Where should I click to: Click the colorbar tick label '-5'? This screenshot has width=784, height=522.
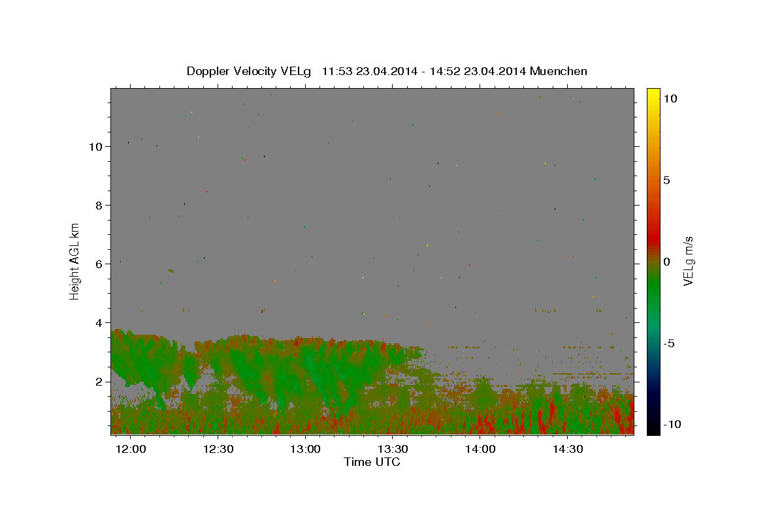[x=669, y=343]
